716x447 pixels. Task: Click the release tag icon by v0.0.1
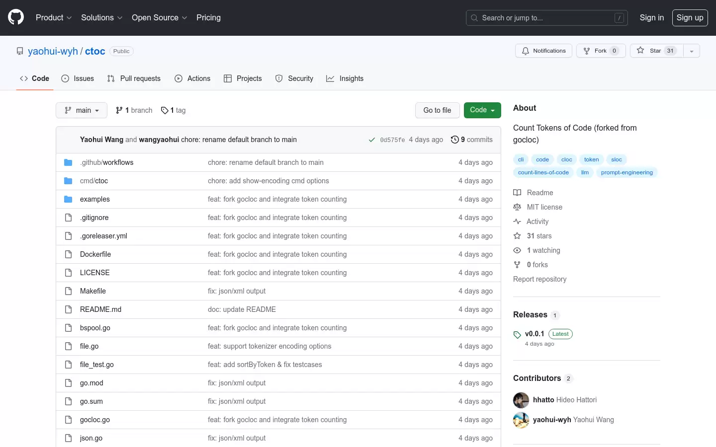point(517,335)
